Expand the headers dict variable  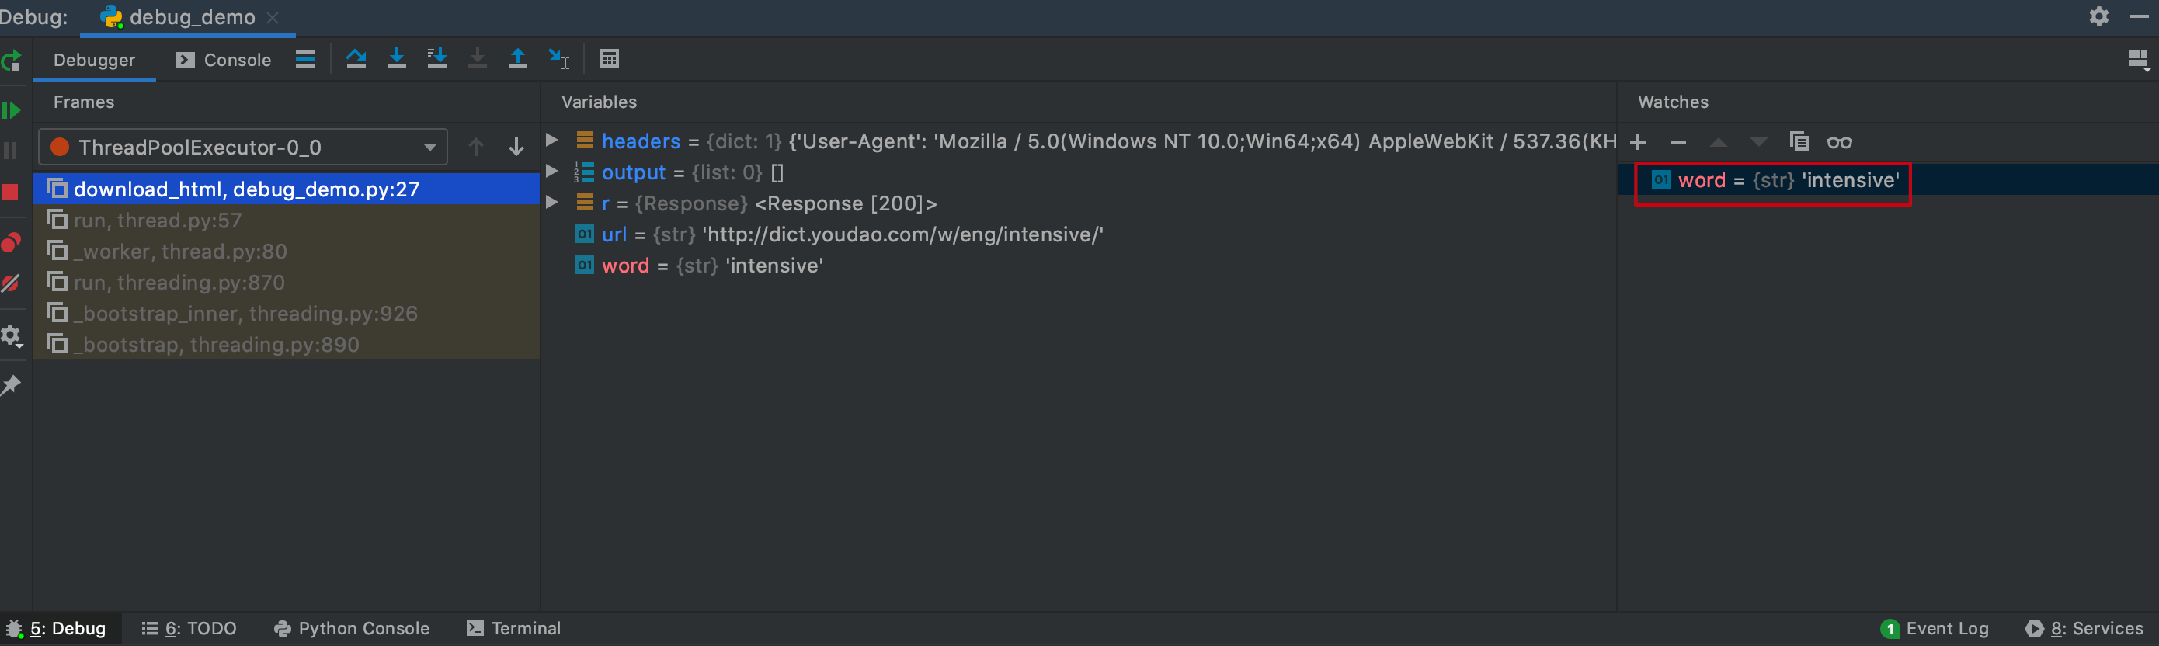pos(551,140)
